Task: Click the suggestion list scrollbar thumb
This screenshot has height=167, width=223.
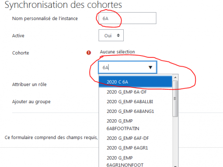Action: (175, 98)
